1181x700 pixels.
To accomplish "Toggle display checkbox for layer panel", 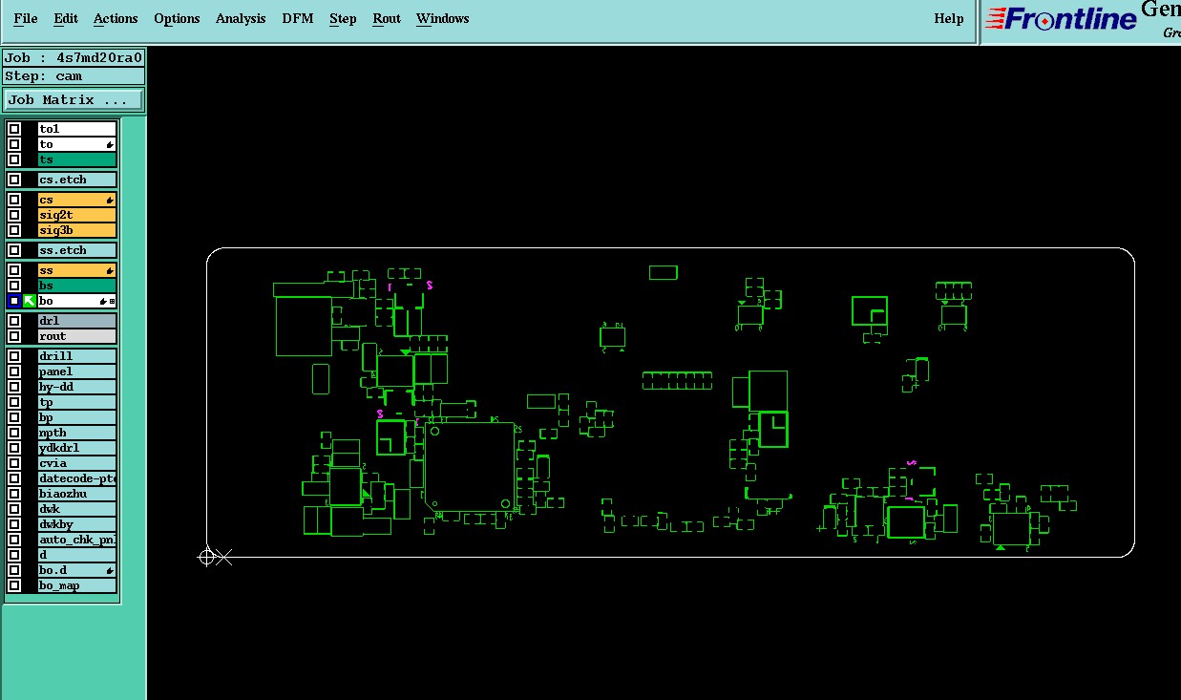I will (14, 371).
